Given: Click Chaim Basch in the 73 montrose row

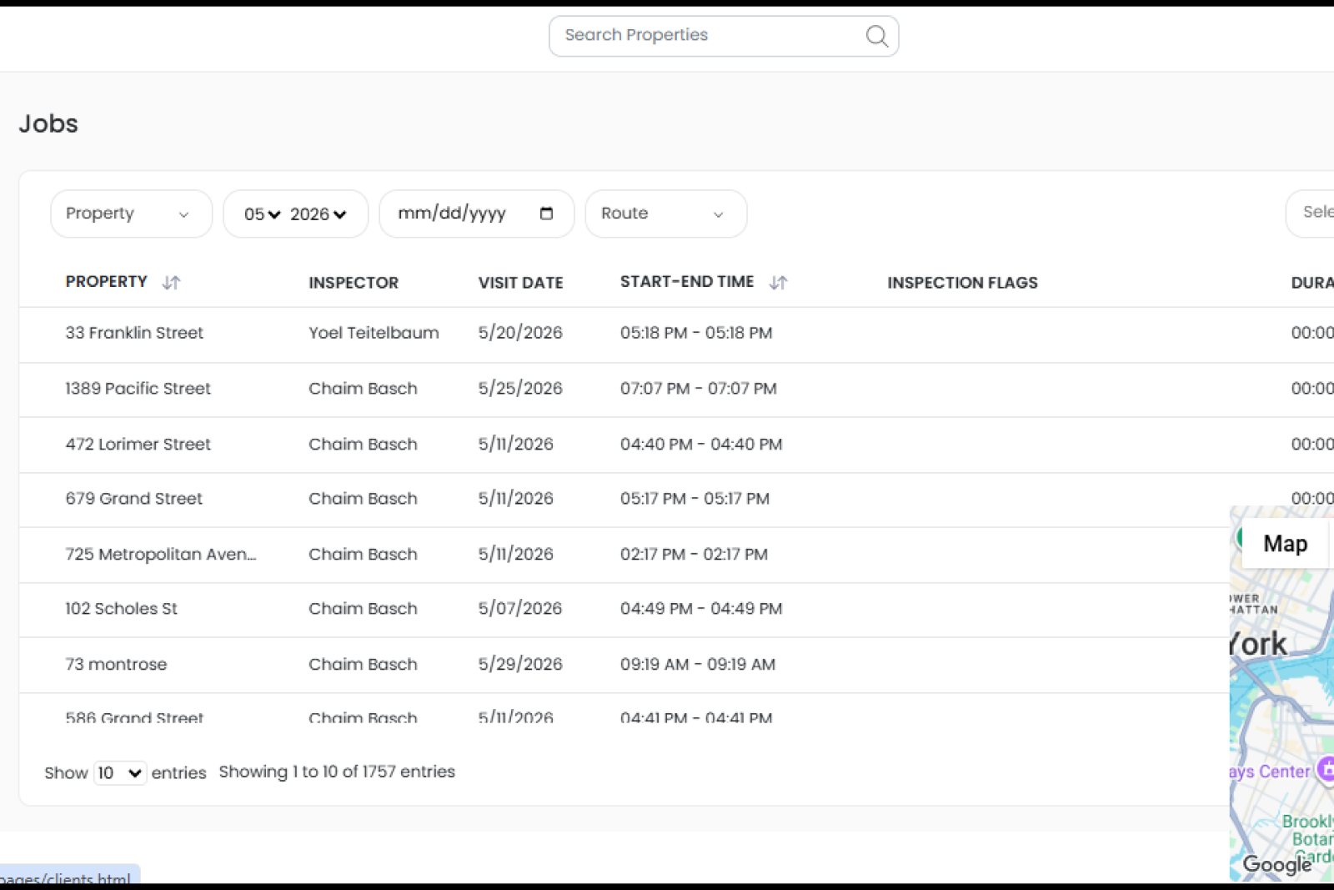Looking at the screenshot, I should 363,665.
